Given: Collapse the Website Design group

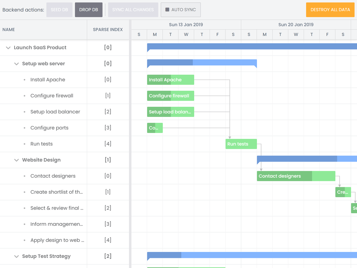Looking at the screenshot, I should click(16, 160).
